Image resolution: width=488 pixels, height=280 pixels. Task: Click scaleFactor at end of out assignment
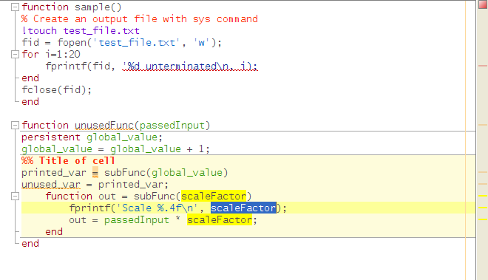coord(220,220)
